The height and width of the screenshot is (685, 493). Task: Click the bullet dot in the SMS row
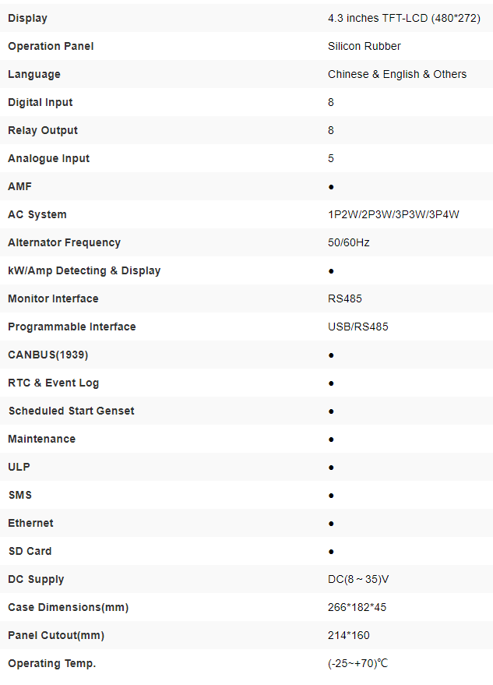tap(331, 496)
